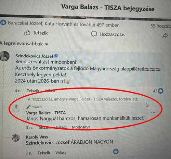Screen dimensions: 171x159
Task: Open Szindekovics József profile picture
Action: (x=4, y=56)
